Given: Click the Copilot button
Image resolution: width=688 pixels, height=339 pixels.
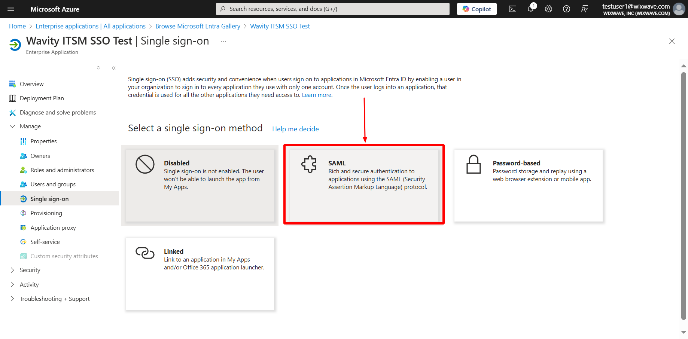Looking at the screenshot, I should coord(477,9).
